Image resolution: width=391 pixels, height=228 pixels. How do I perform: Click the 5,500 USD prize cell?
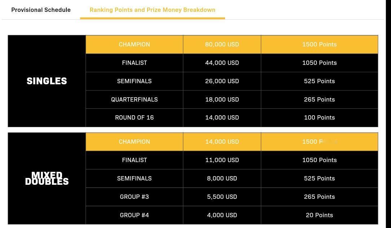[222, 197]
